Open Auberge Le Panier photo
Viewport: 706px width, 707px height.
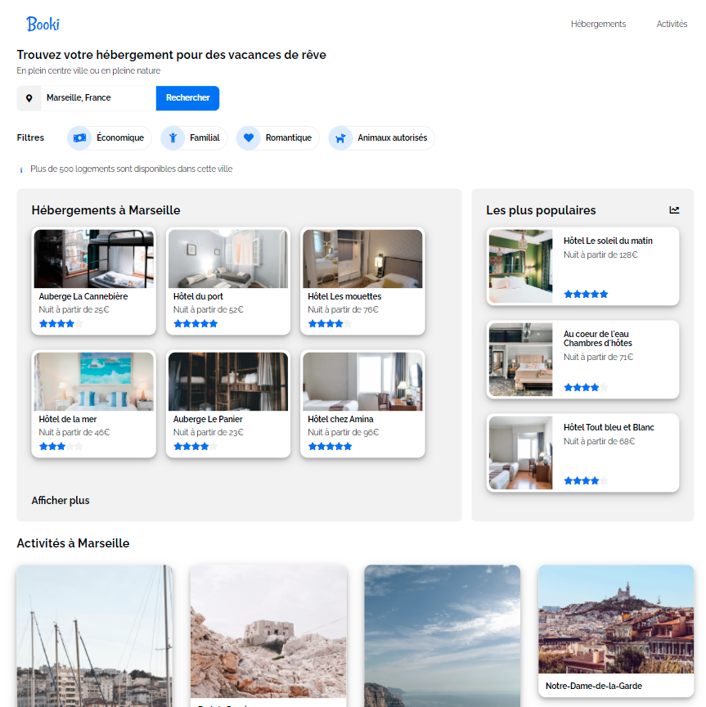click(x=228, y=381)
